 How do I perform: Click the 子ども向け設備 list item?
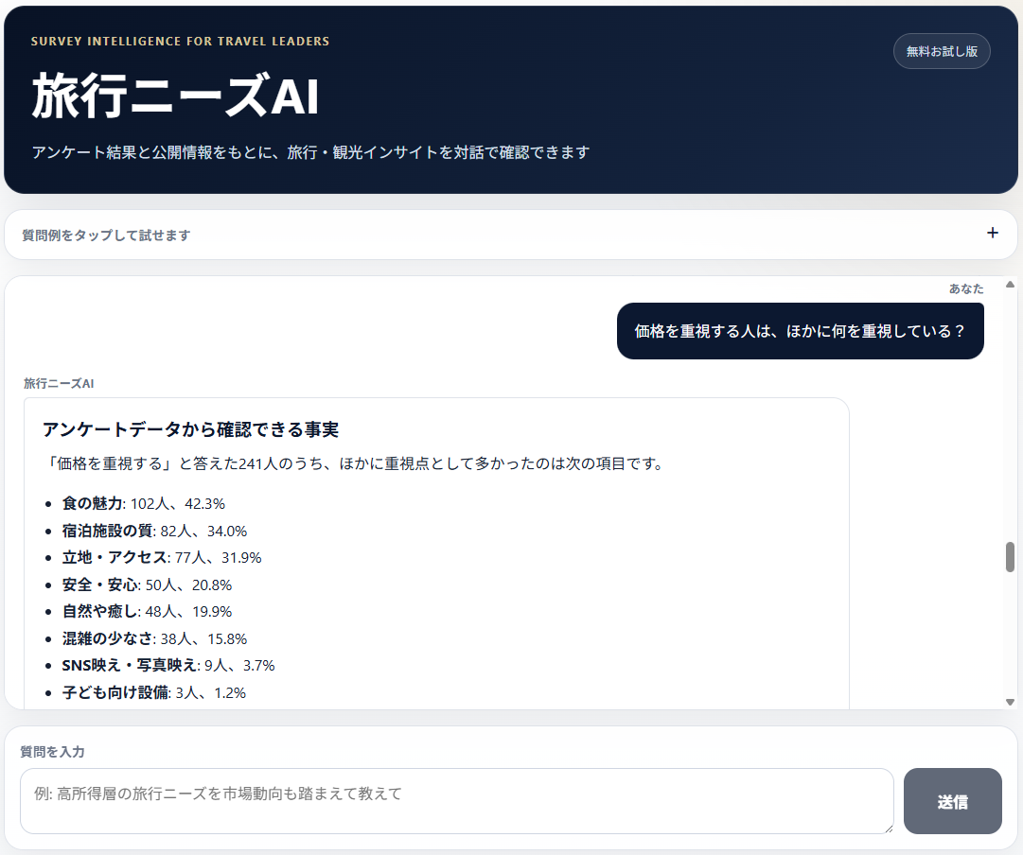click(154, 692)
